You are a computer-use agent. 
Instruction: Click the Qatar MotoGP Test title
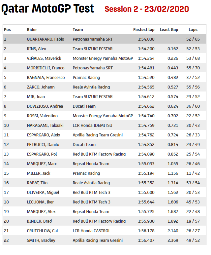pyautogui.click(x=48, y=9)
